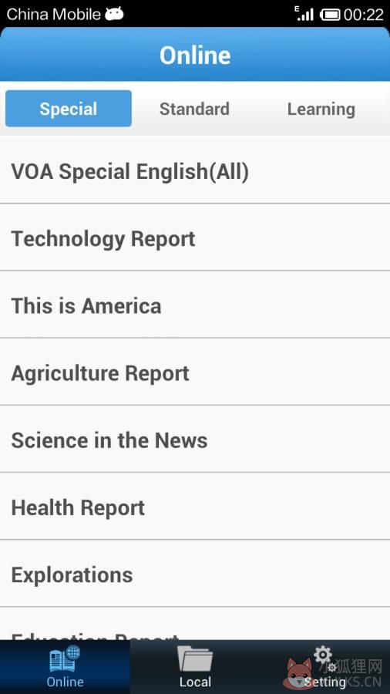Switch to the Learning tab
This screenshot has height=694, width=390.
coord(321,109)
